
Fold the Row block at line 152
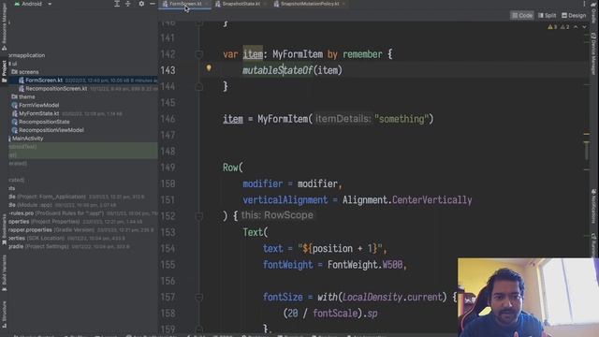(x=199, y=216)
